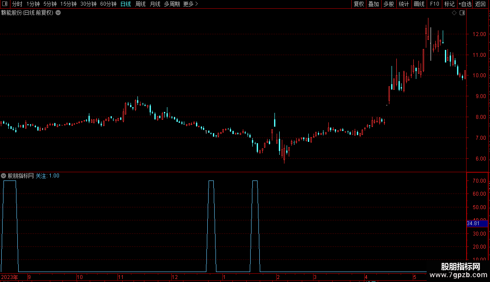The height and width of the screenshot is (282, 490).
Task: Select the 60分钟 period
Action: [x=108, y=4]
